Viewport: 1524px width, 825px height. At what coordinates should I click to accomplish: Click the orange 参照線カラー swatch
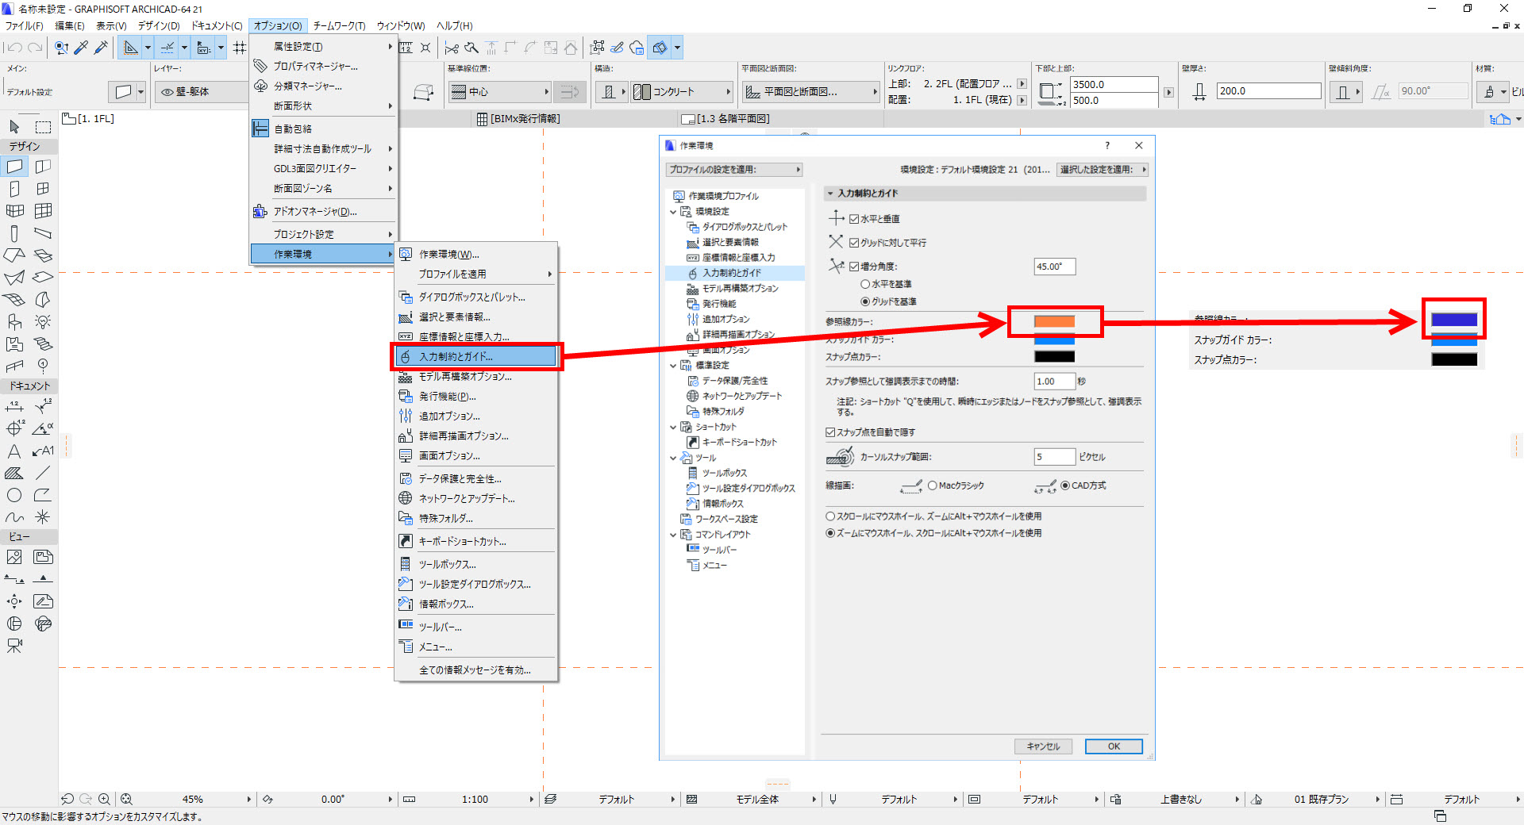pos(1054,321)
